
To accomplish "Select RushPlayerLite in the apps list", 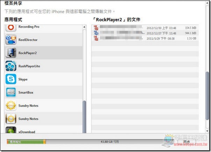I will [x=43, y=66].
